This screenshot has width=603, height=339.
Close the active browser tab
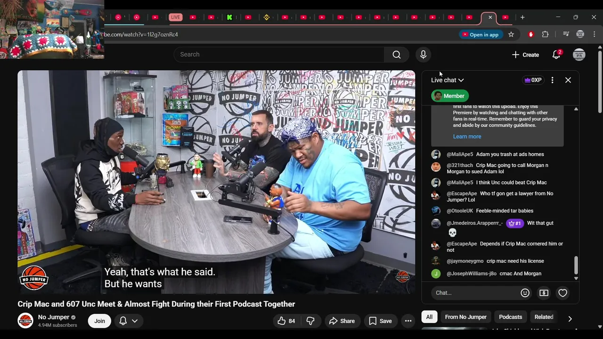490,17
